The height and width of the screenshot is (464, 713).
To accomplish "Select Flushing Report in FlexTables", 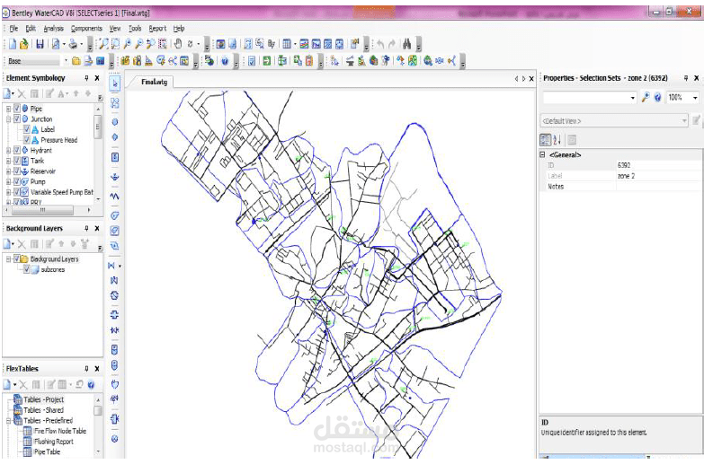I will (54, 442).
